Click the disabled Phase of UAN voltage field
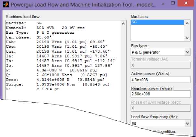This screenshot has height=137, width=196. [x=160, y=108]
